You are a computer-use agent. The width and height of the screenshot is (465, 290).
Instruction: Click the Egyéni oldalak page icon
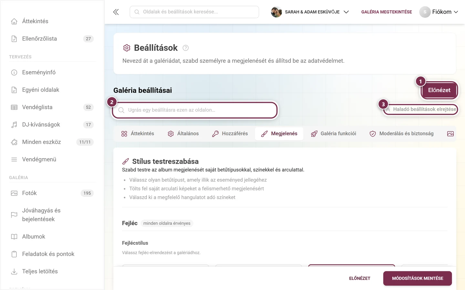click(14, 90)
